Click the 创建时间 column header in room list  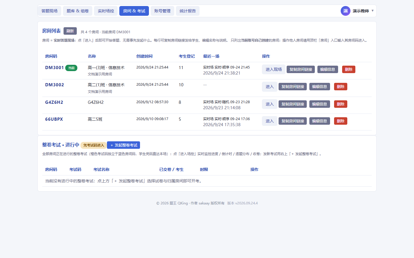tap(144, 56)
